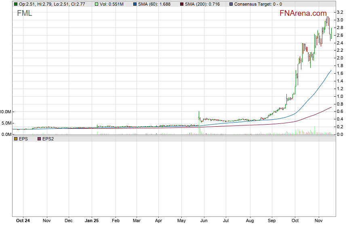Click the final Nov label on the time axis
This screenshot has height=229, width=347.
point(320,221)
